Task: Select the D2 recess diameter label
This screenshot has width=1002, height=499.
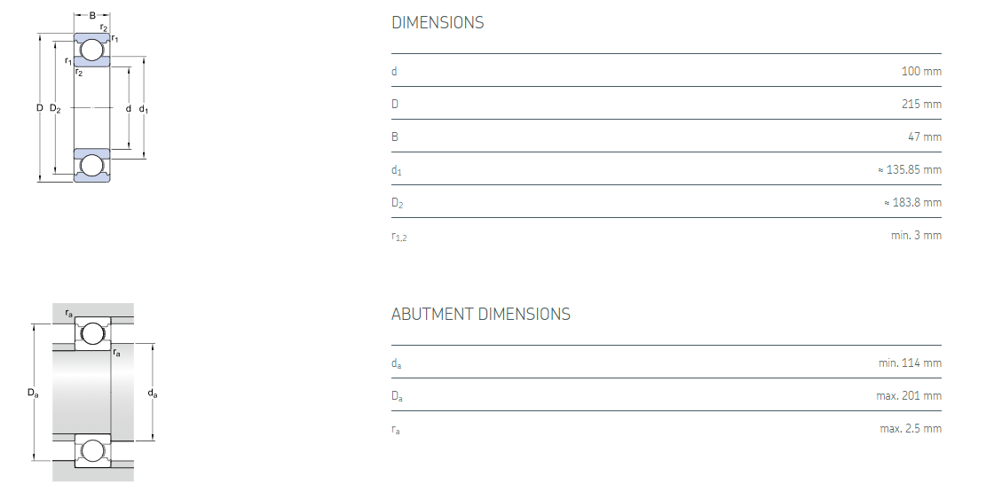Action: tap(398, 203)
